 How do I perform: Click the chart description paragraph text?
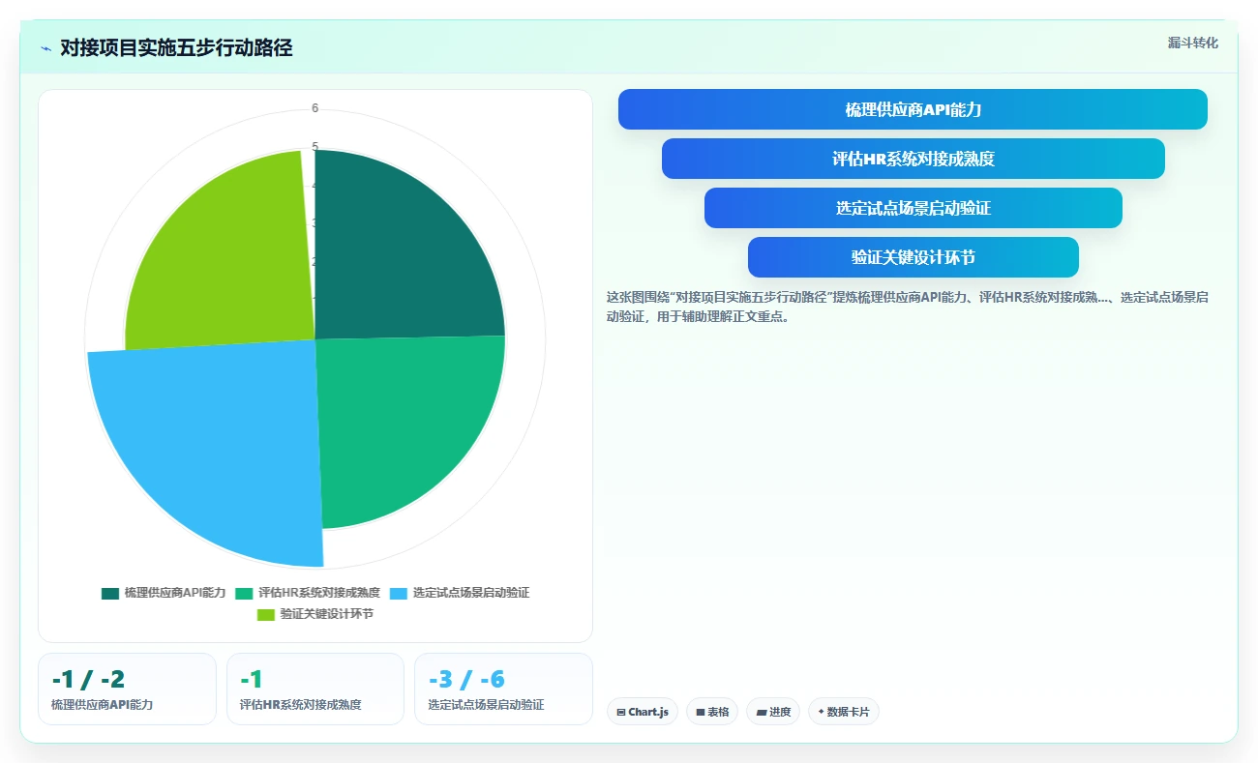(x=908, y=307)
